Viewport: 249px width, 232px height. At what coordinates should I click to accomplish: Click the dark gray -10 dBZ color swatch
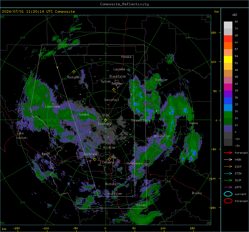(228, 142)
